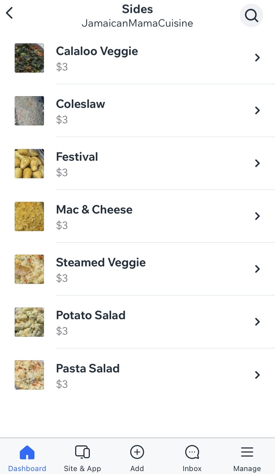
Task: Tap the Sides page title
Action: coord(137,9)
